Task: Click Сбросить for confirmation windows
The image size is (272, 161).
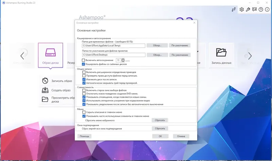Action: pos(160,128)
